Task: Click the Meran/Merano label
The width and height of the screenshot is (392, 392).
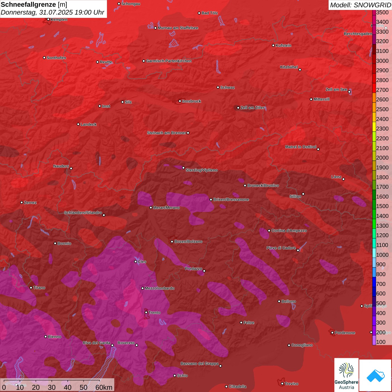Action: point(166,207)
